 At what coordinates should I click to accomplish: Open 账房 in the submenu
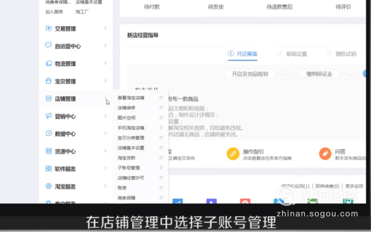[122, 188]
